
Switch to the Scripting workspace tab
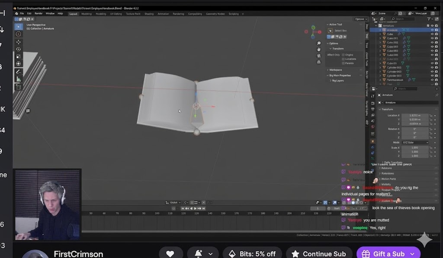[234, 14]
